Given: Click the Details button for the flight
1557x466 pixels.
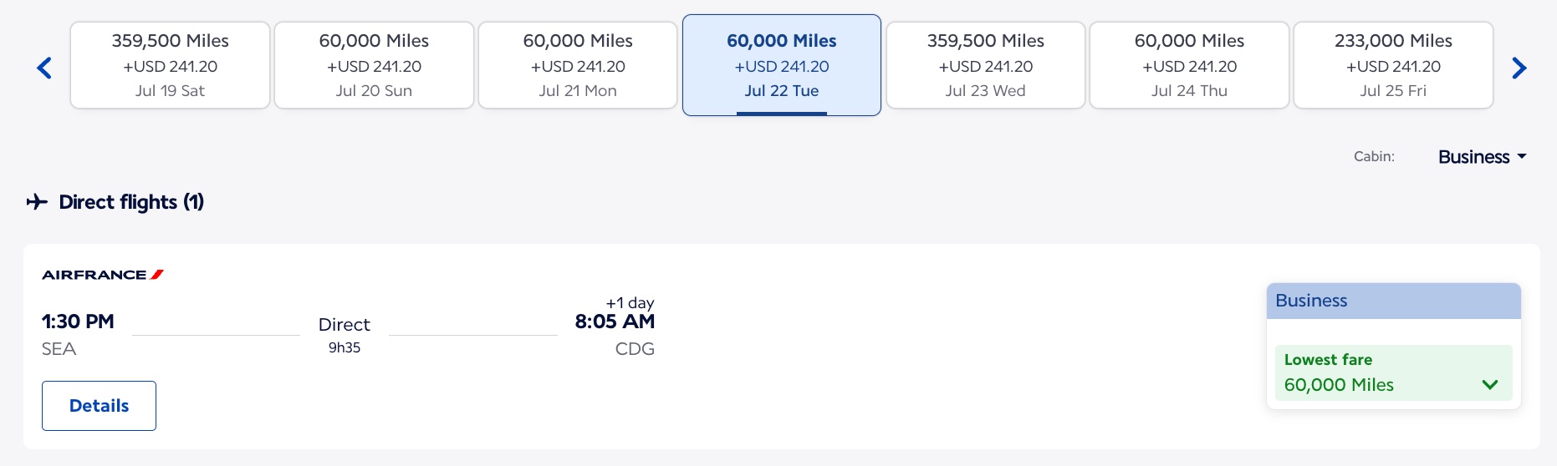Looking at the screenshot, I should coord(99,406).
